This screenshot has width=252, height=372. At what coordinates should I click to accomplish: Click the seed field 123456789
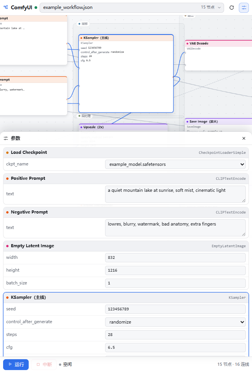[x=175, y=309]
